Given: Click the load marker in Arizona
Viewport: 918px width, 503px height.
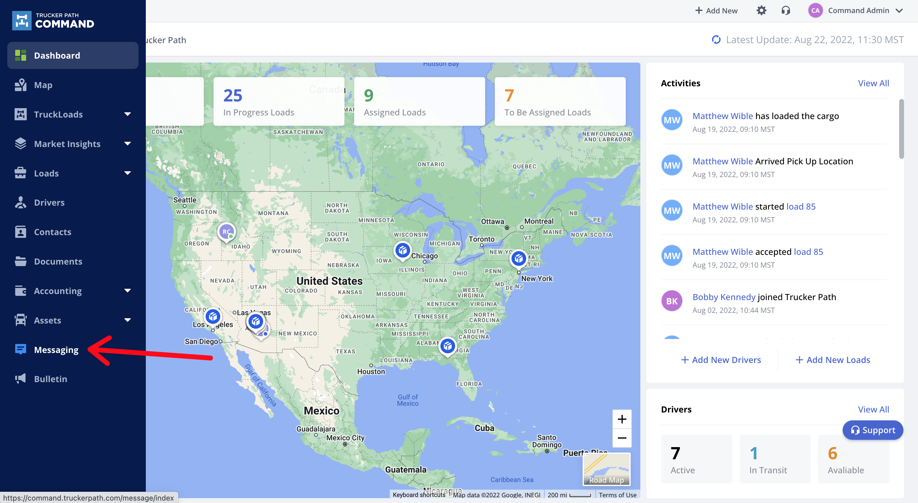Looking at the screenshot, I should (256, 322).
